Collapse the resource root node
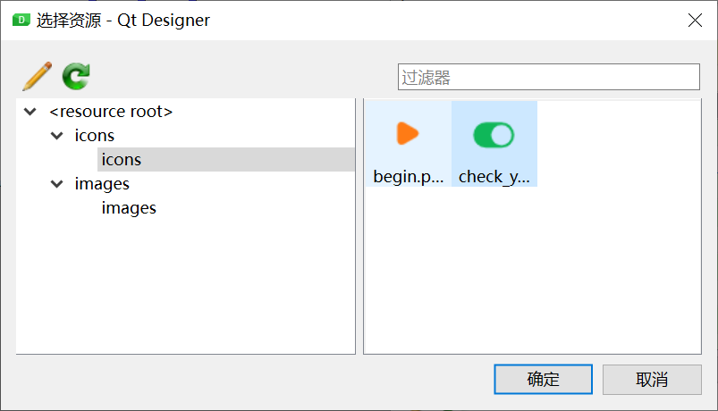 (31, 112)
